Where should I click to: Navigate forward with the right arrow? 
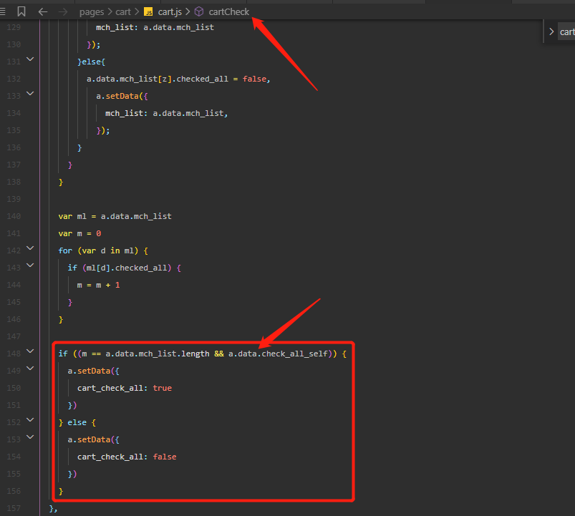tap(64, 11)
